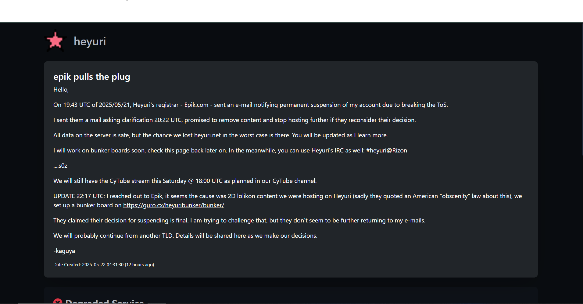This screenshot has width=583, height=304.
Task: Click the "-kaguya" signature text
Action: [x=64, y=251]
